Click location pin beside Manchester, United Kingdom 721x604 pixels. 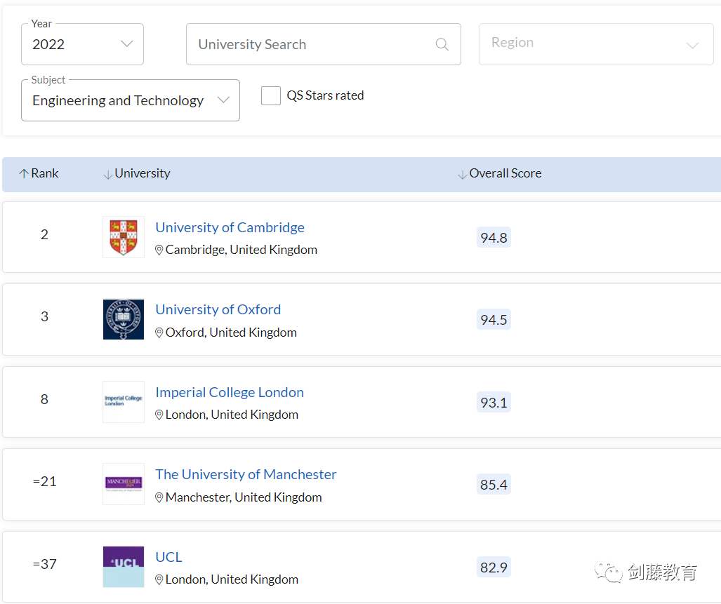(159, 497)
